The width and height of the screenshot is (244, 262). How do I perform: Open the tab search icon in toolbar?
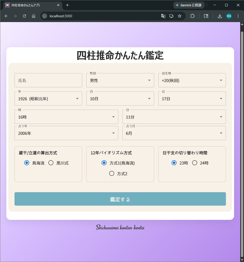[206, 16]
